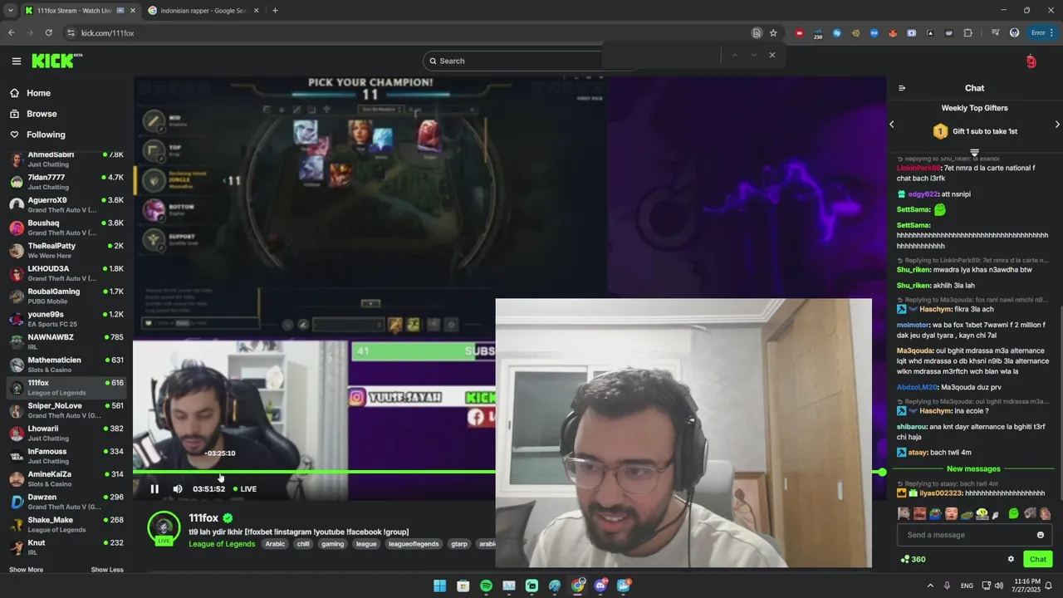Screen dimensions: 1063x598
Task: Show hidden system tray icons
Action: pos(930,586)
